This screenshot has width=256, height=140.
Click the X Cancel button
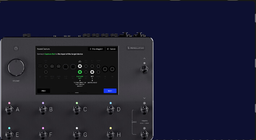(x=111, y=49)
